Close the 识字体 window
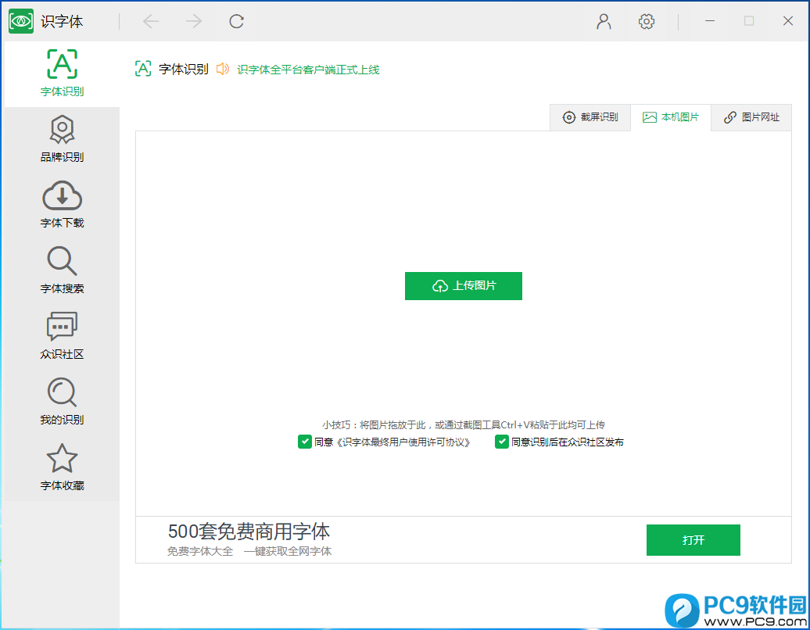Image resolution: width=810 pixels, height=630 pixels. pos(788,21)
